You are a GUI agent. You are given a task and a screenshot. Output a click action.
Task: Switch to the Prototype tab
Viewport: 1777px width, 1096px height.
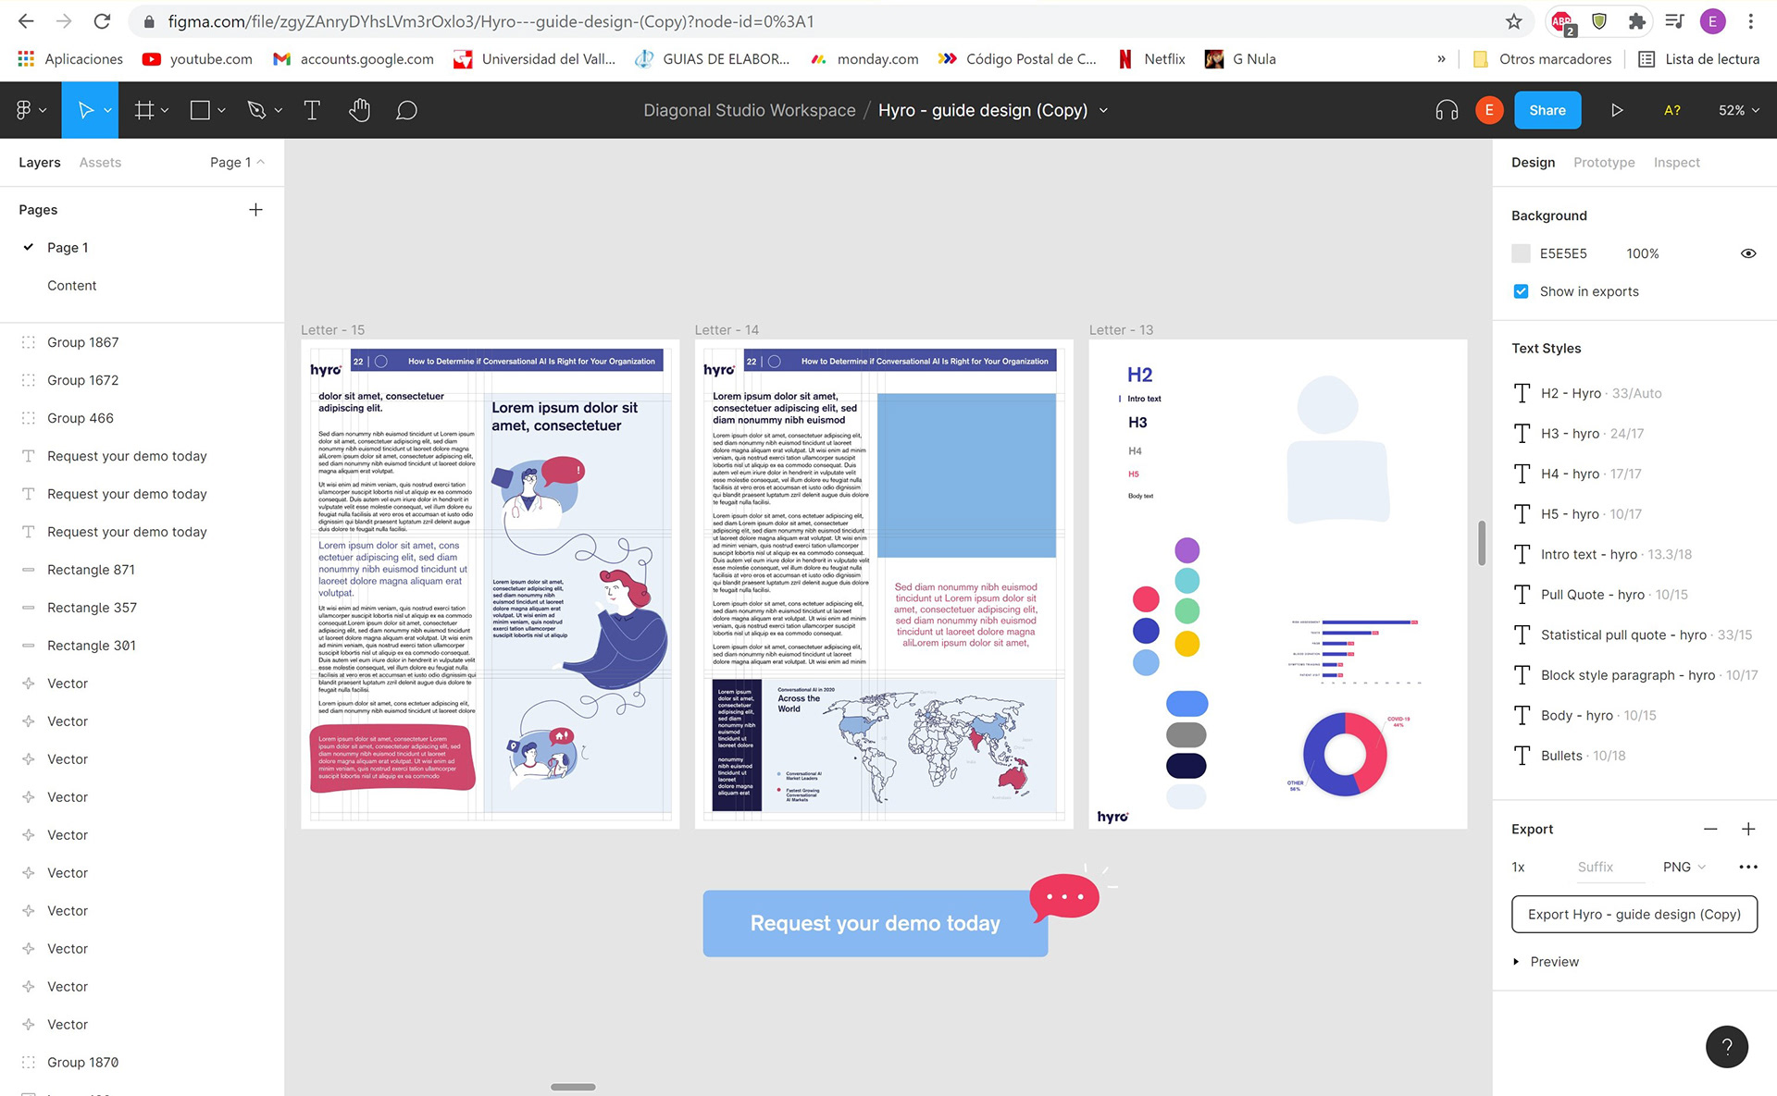(1604, 162)
